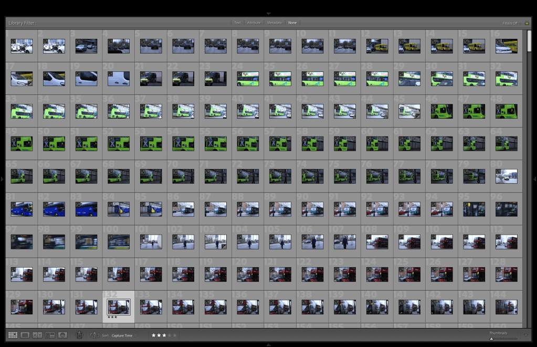Open Survey view
Viewport: 537px width, 347px height.
click(50, 335)
